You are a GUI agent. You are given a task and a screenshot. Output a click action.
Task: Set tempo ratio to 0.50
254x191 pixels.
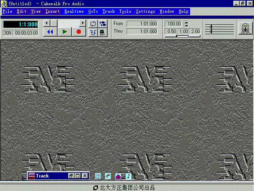[171, 31]
